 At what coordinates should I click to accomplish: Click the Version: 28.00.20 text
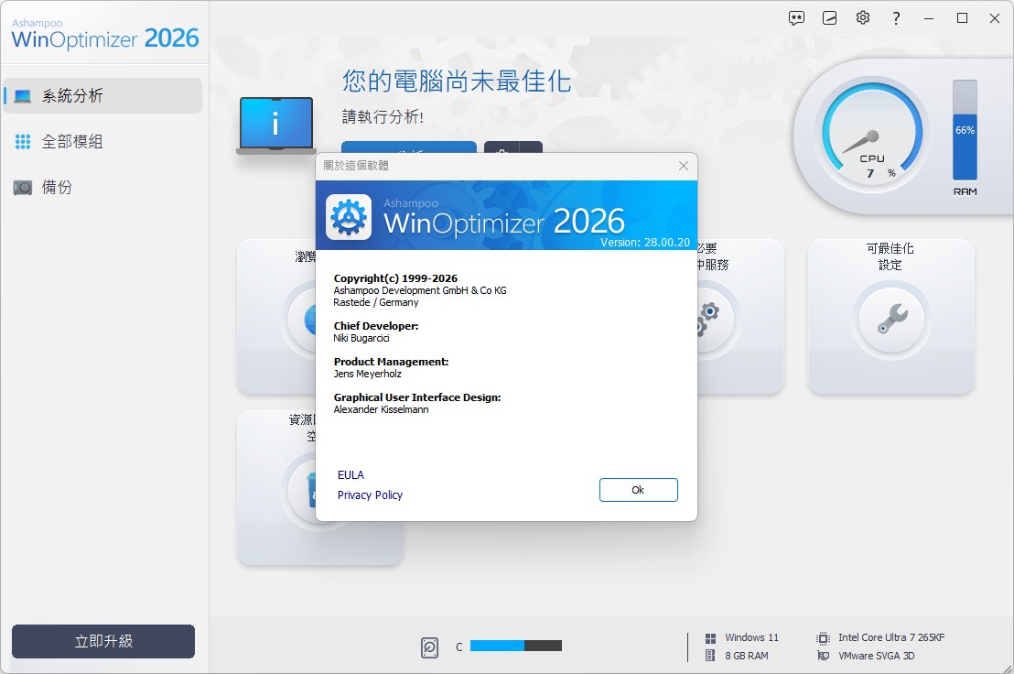645,243
